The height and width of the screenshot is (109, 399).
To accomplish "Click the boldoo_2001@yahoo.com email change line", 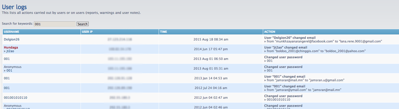I will pos(315,51).
